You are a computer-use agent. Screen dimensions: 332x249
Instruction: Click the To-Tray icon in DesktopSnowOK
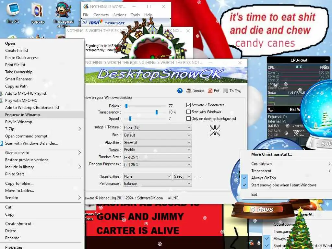[x=226, y=91]
